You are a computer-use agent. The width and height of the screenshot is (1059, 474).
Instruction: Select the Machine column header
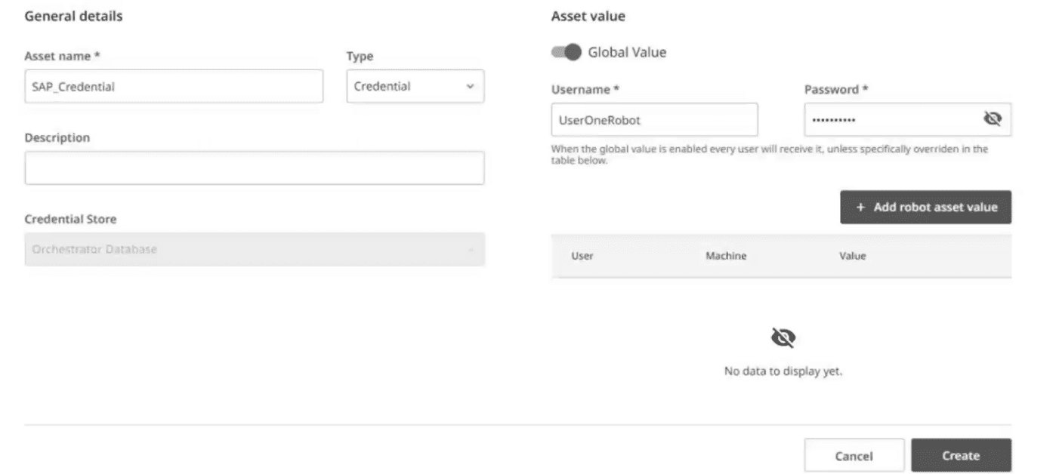click(725, 256)
